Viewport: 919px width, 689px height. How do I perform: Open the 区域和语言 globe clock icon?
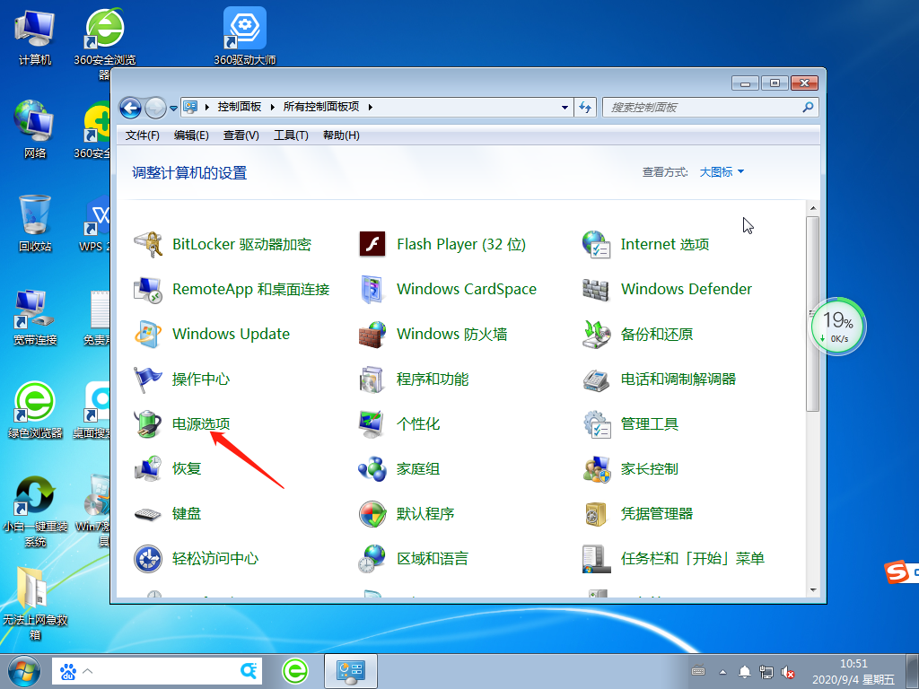(372, 559)
